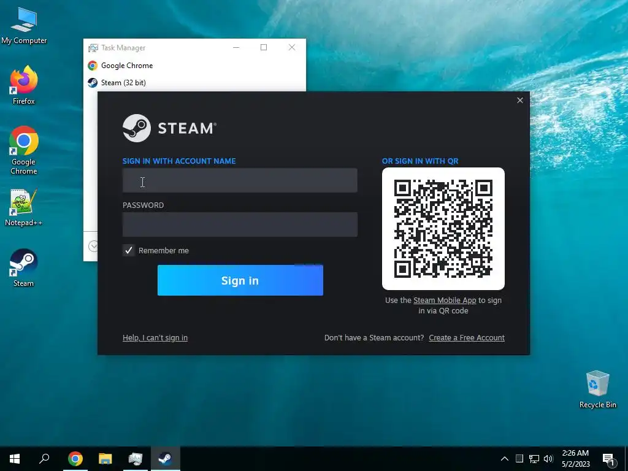This screenshot has width=628, height=471.
Task: Click the Steam Sign in button
Action: click(x=240, y=280)
